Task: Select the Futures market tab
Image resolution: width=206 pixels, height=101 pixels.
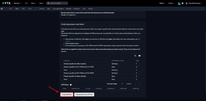Action: pos(42,9)
